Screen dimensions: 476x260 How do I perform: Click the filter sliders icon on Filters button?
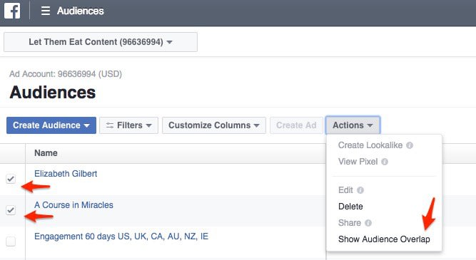pyautogui.click(x=110, y=125)
